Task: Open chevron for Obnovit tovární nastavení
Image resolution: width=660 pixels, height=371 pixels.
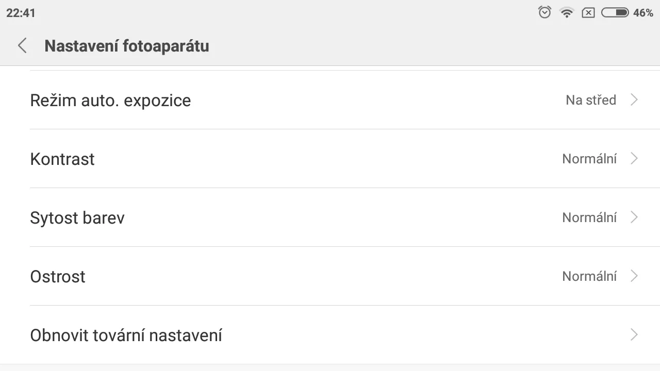Action: (x=635, y=335)
